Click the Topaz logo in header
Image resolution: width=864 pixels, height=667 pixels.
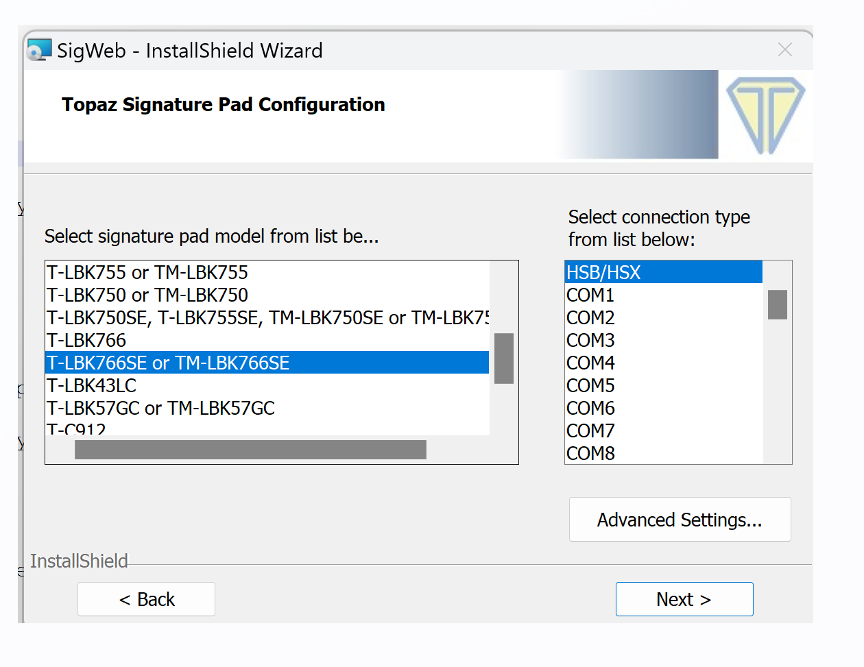pos(765,114)
